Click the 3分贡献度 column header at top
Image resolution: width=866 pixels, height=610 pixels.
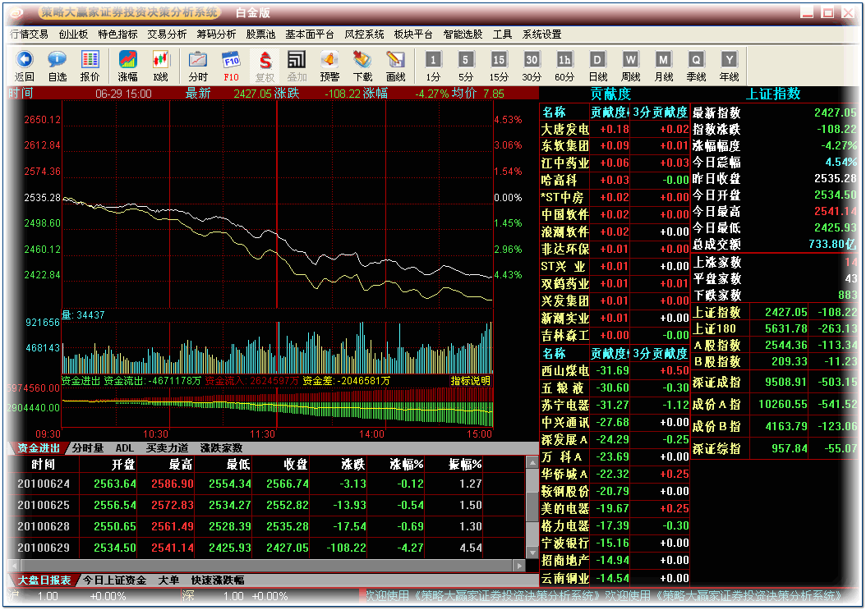[660, 112]
